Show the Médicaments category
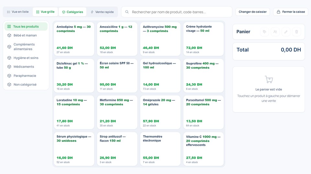 click(x=26, y=67)
